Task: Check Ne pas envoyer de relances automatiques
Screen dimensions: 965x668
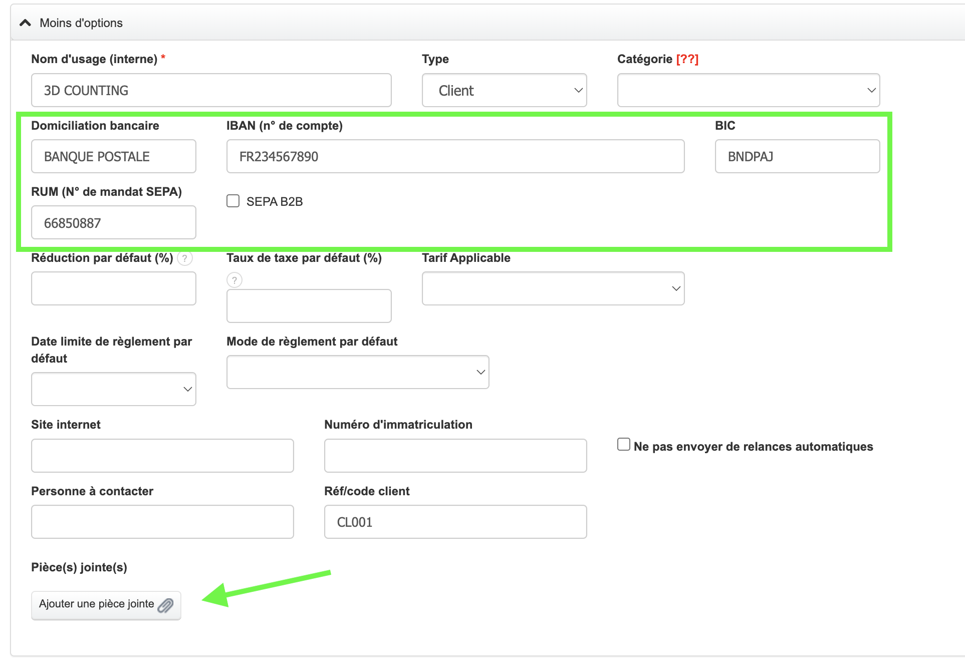Action: [x=623, y=444]
